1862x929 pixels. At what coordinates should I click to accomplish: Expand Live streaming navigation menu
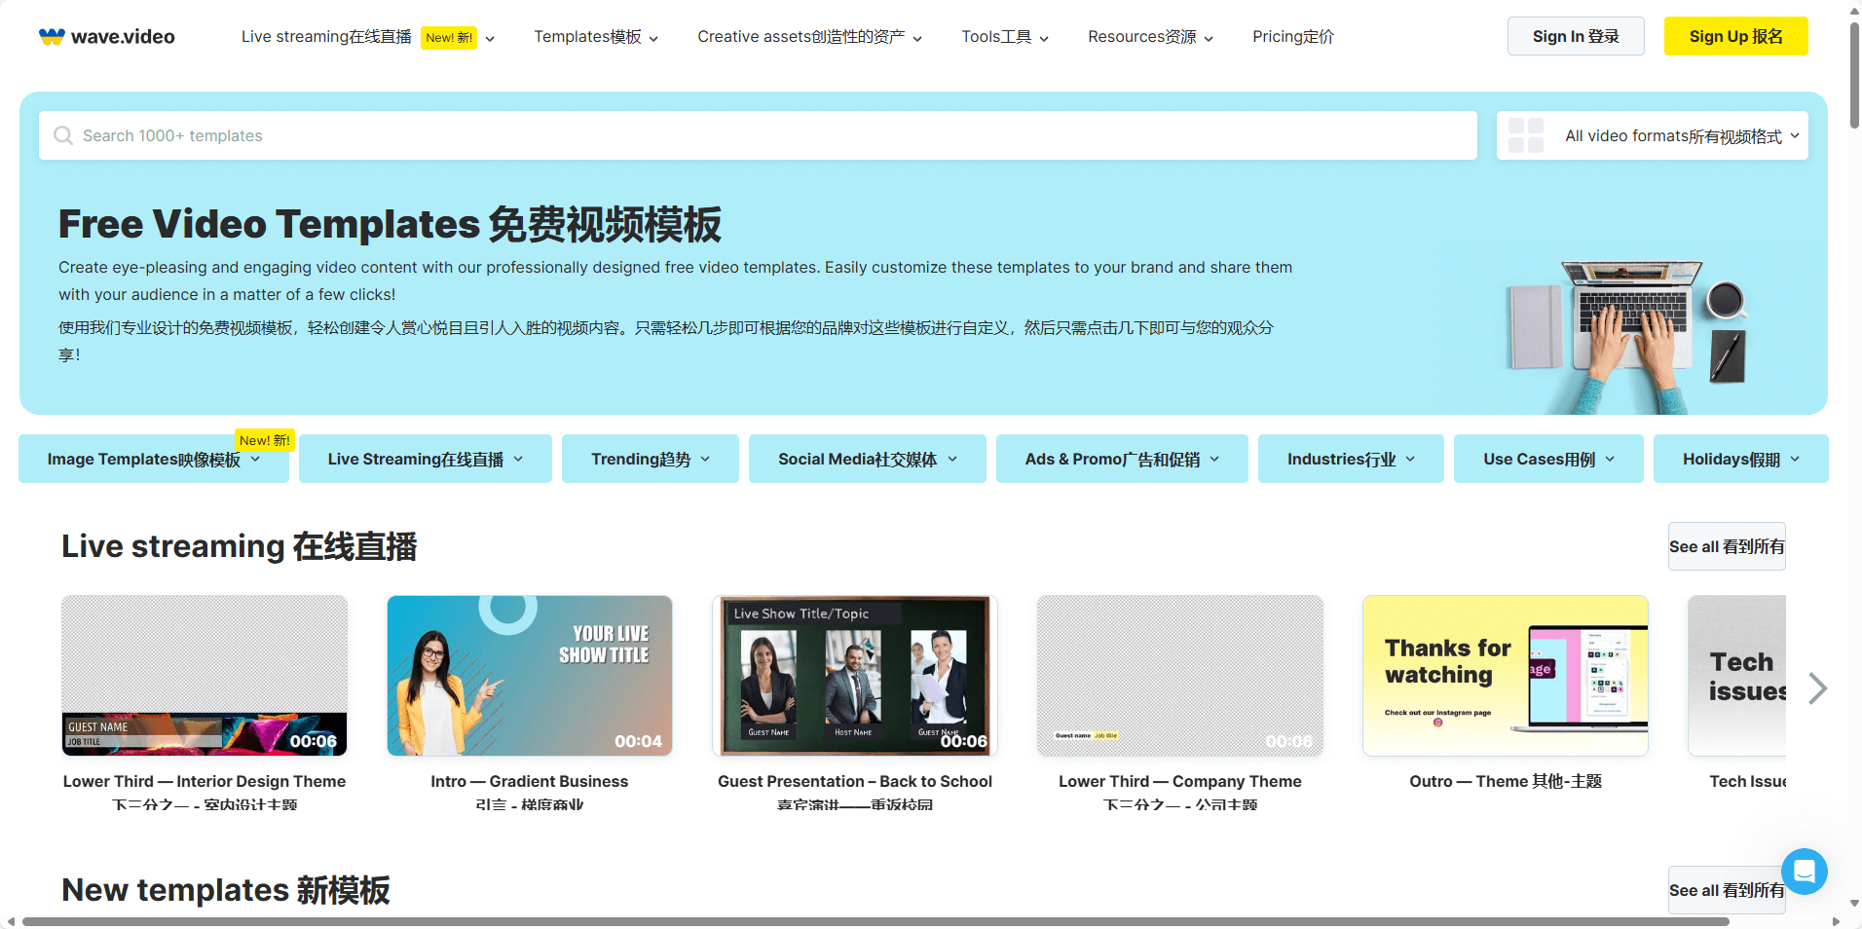(368, 37)
